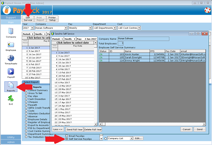
Task: Click the lifebuoy help icon
Action: coord(208,10)
